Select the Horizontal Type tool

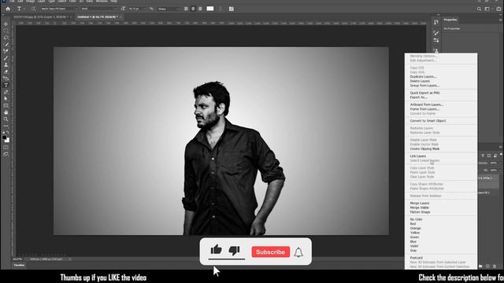point(6,86)
